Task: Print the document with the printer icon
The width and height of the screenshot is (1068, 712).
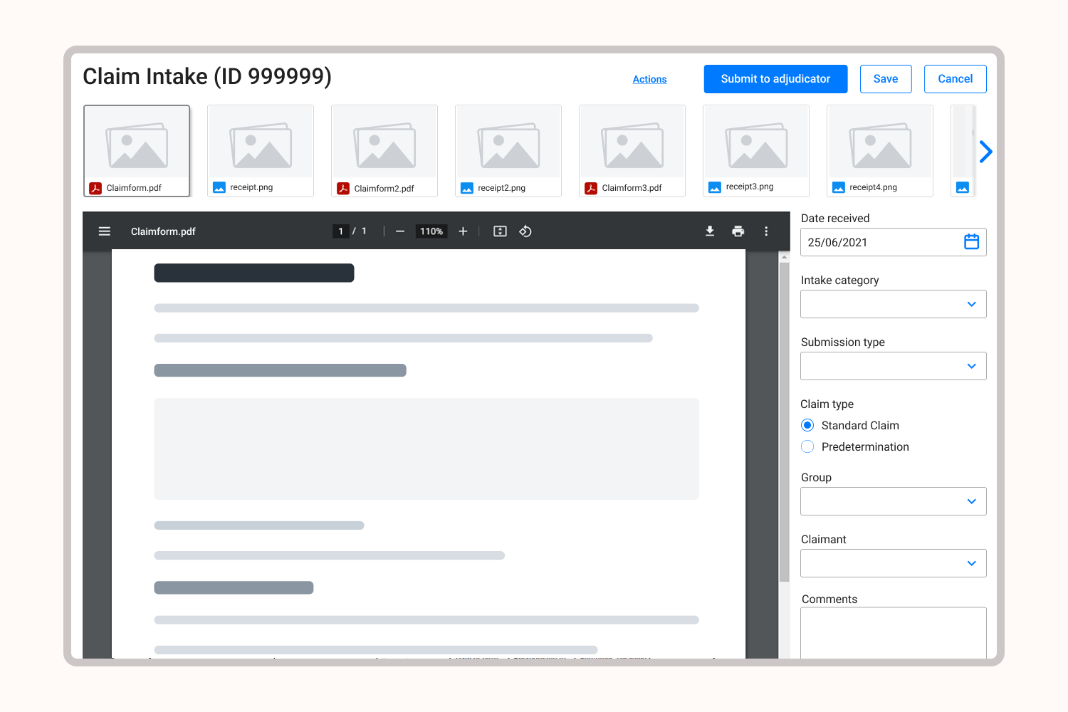Action: click(x=738, y=231)
